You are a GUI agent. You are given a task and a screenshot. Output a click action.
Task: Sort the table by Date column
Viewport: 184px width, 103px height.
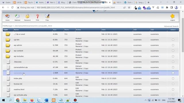[103, 30]
